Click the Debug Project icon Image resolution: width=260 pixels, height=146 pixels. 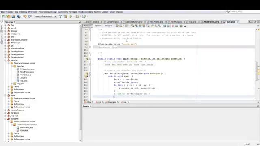[77, 16]
